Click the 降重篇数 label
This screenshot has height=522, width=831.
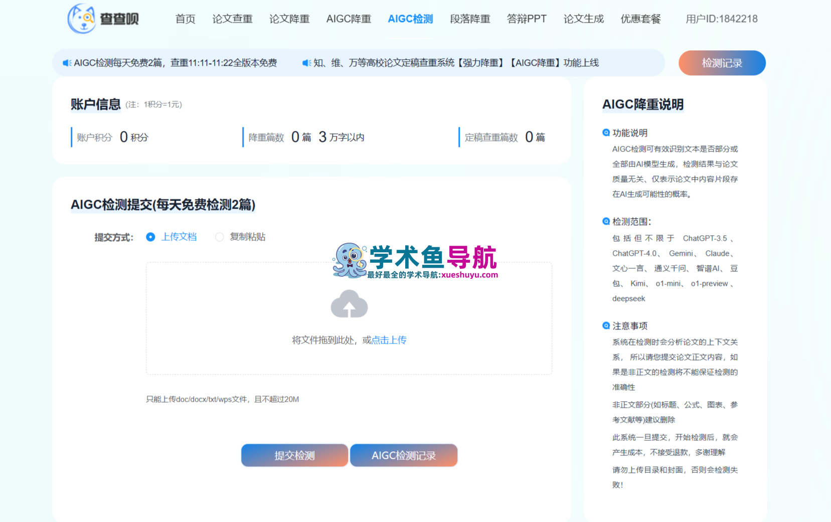(266, 137)
